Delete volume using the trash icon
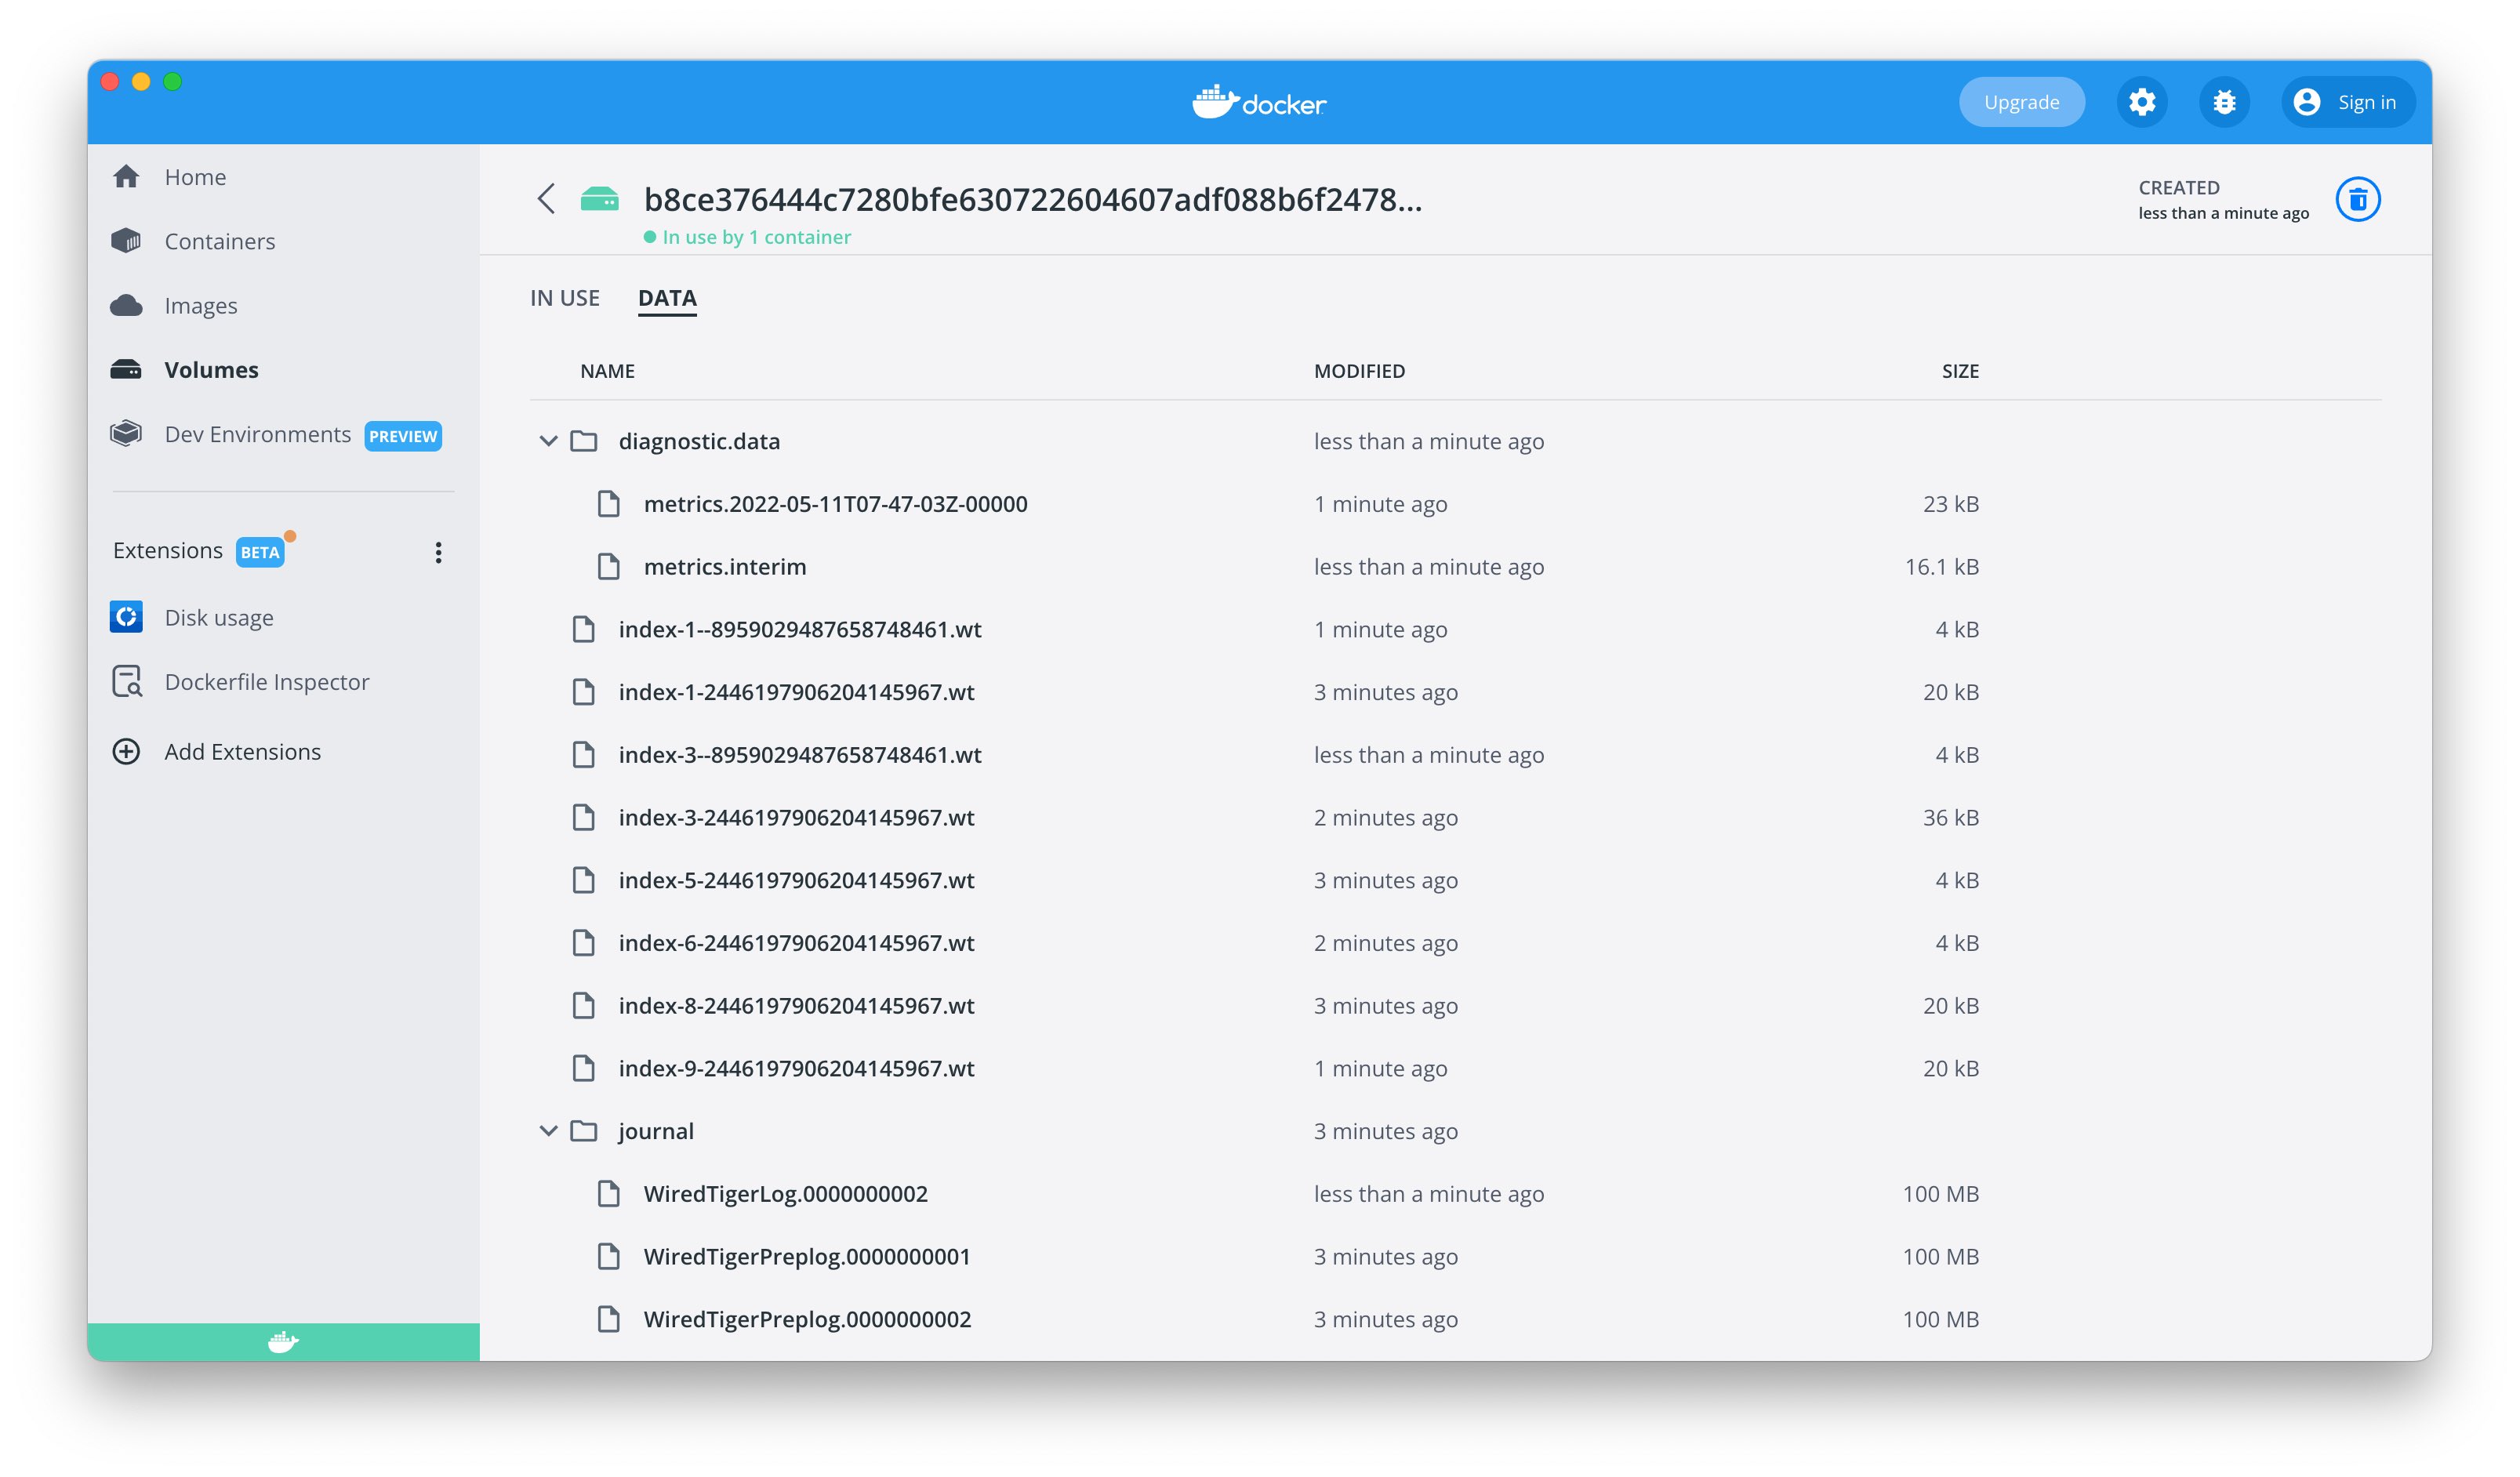Viewport: 2520px width, 1477px height. pos(2357,199)
